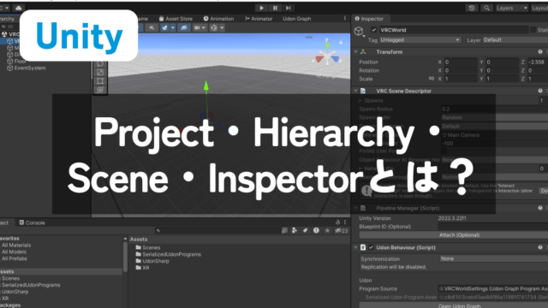Click the Gizmos toggle icon in Scene toolbar
Viewport: 548px width, 308px height.
(214, 27)
